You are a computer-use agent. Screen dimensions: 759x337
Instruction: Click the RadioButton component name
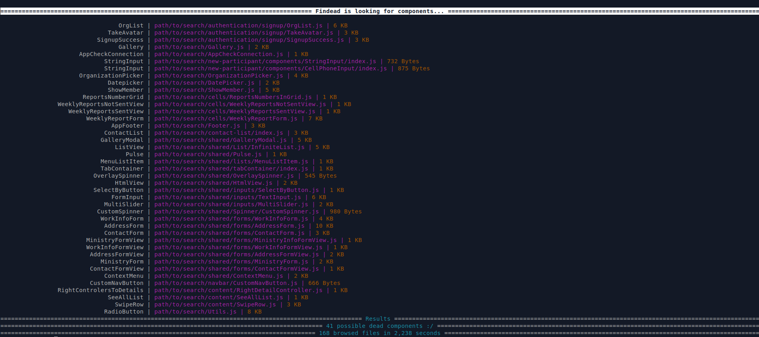[x=124, y=312]
